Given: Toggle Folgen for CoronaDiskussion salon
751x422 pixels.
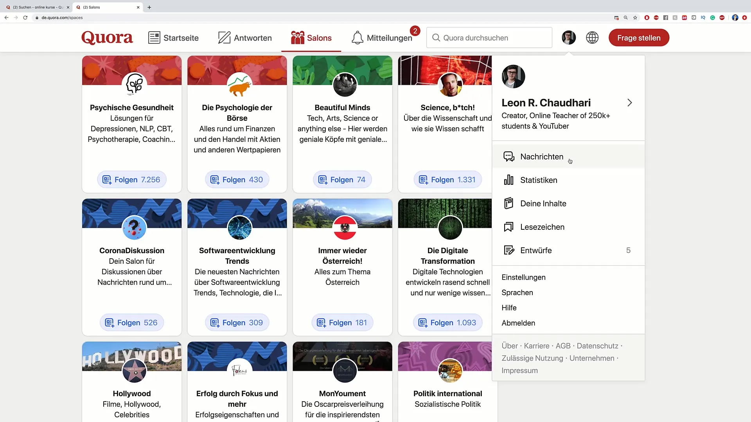Looking at the screenshot, I should click(132, 323).
